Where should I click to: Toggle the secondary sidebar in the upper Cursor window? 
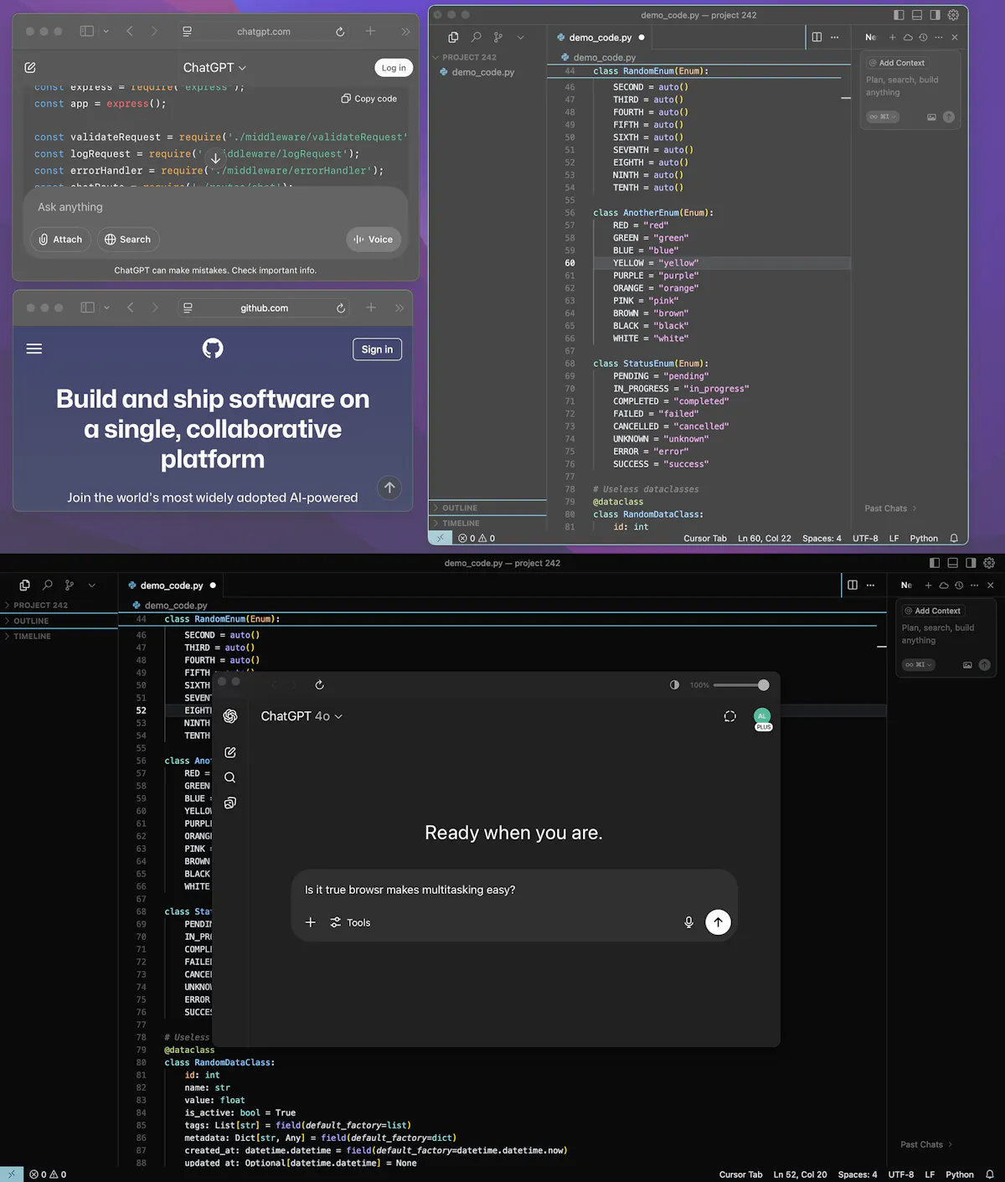pyautogui.click(x=935, y=15)
